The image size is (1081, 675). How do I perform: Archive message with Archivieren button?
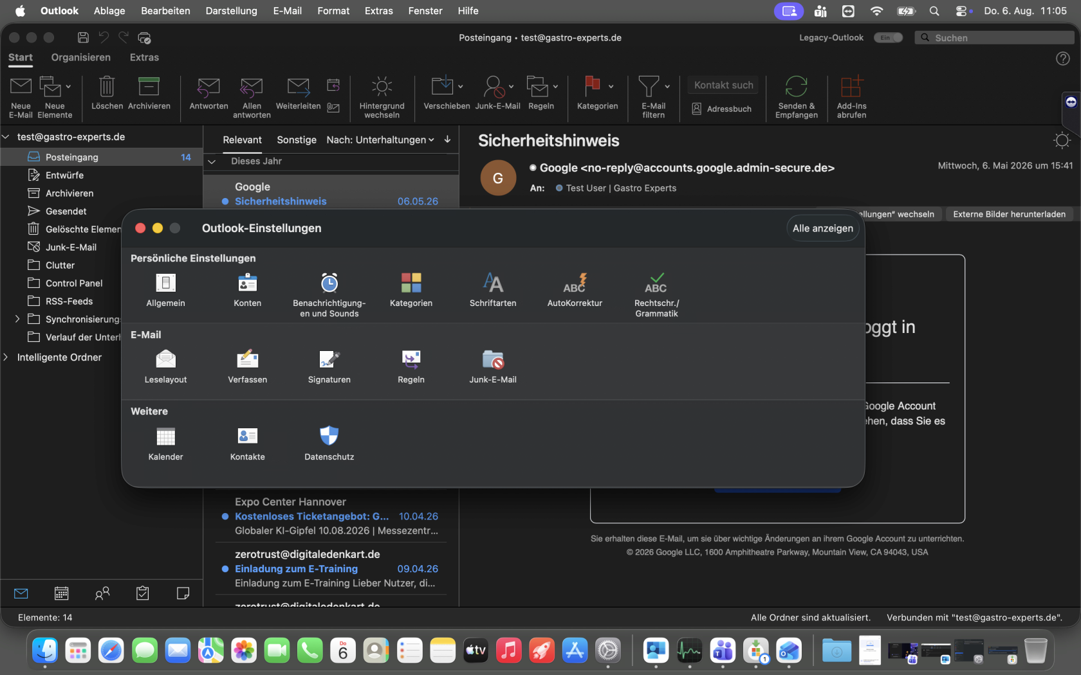[x=149, y=93]
